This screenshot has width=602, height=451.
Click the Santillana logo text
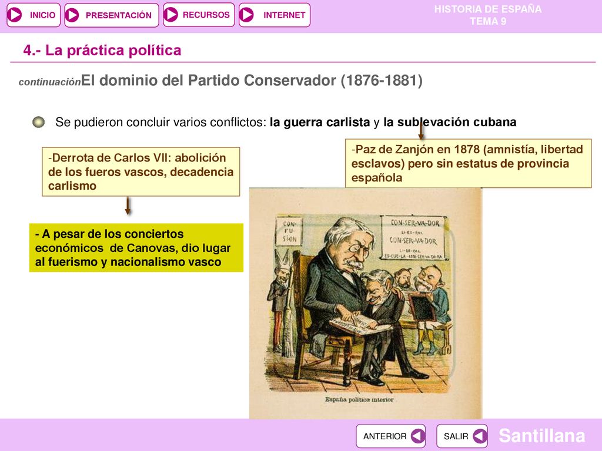coord(541,436)
